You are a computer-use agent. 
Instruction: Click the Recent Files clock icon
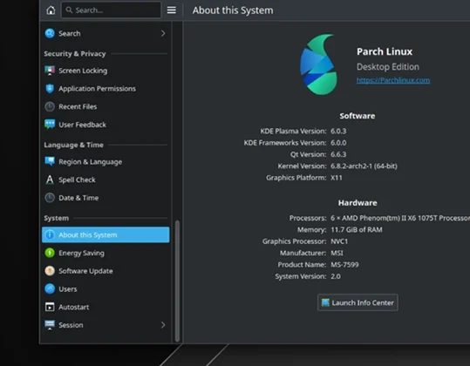[50, 106]
